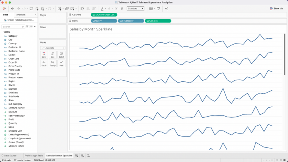Switch to the Analytics tab

[21, 15]
